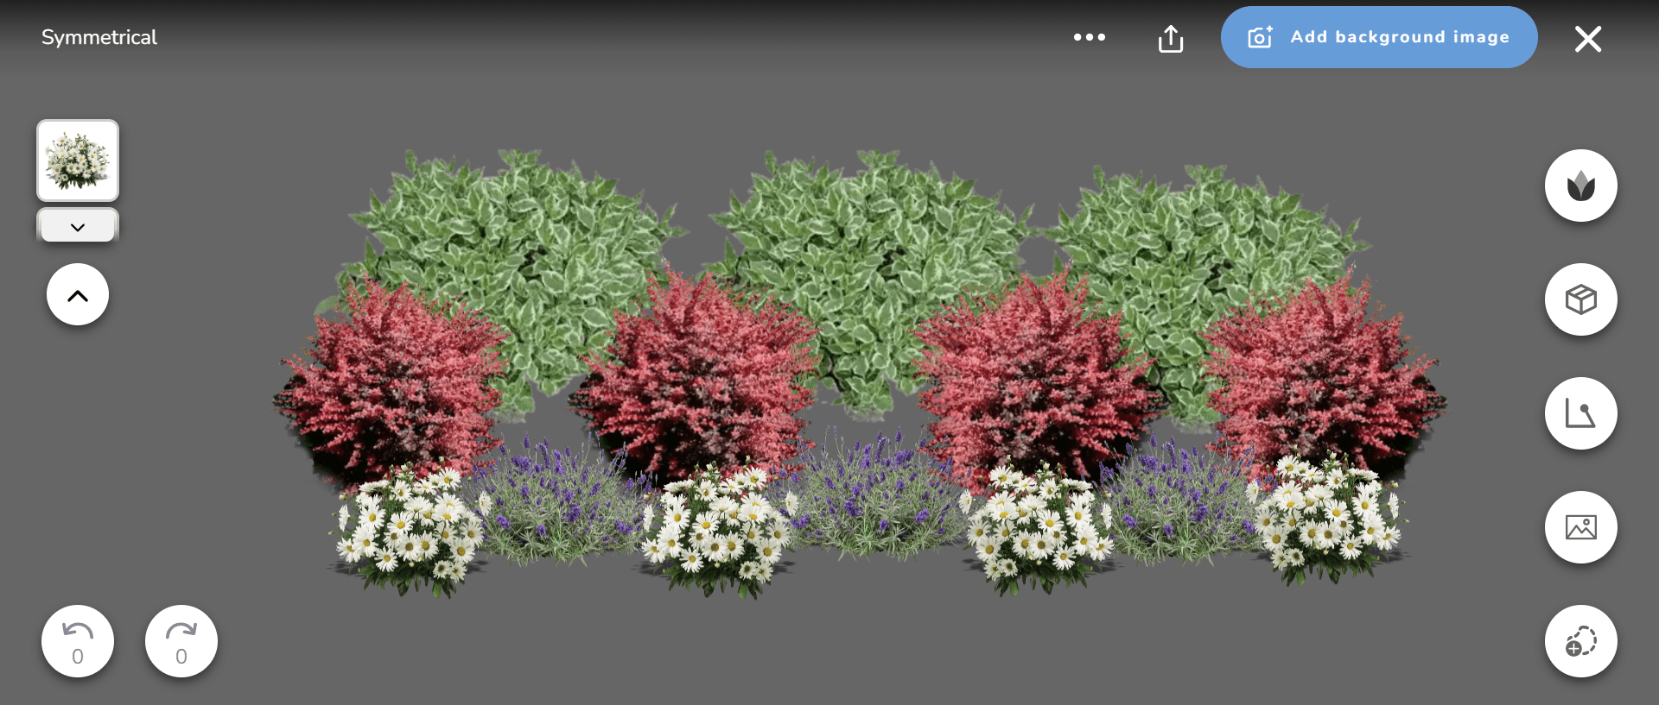This screenshot has width=1659, height=705.
Task: Select the rightmost red shrub
Action: tap(1322, 371)
